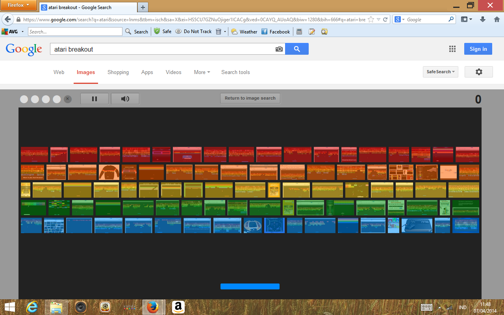Bookmark this page with the star
This screenshot has height=315, width=504.
click(371, 19)
